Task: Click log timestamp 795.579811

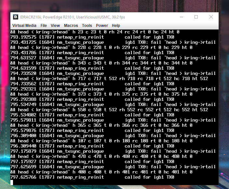Action: click(23, 120)
